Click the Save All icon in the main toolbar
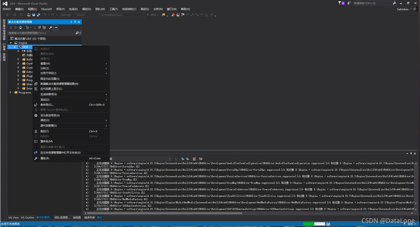The width and height of the screenshot is (420, 227). [39, 15]
